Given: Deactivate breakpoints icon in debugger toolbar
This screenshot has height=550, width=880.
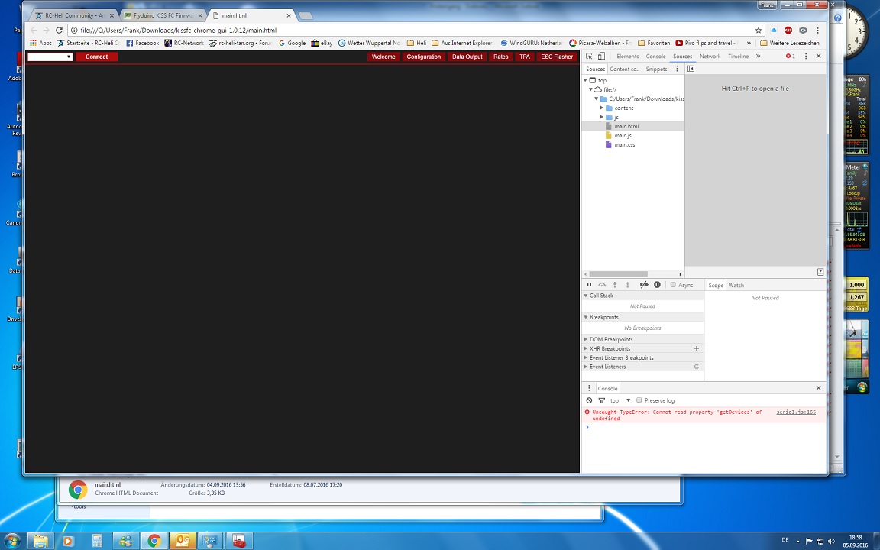Looking at the screenshot, I should [644, 285].
